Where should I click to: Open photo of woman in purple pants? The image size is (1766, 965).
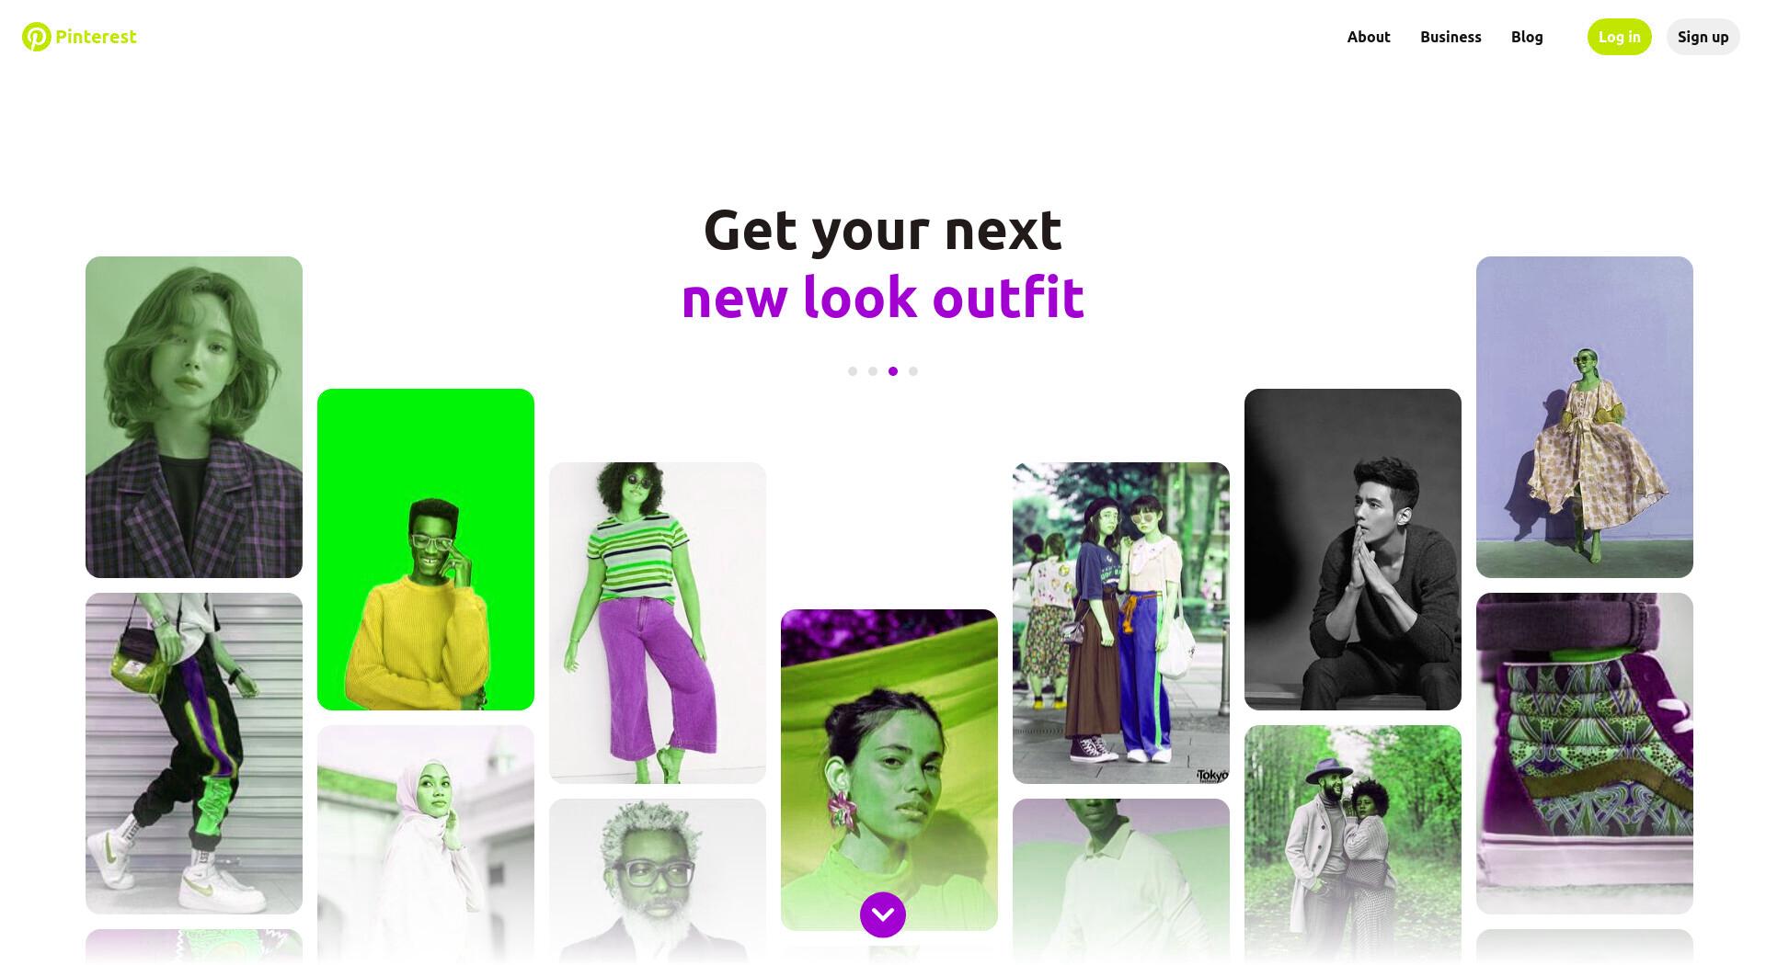tap(658, 623)
